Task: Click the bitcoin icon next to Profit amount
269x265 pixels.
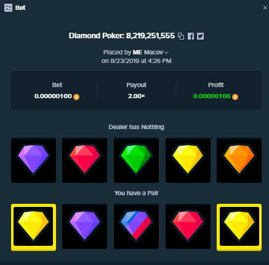Action: pyautogui.click(x=235, y=97)
